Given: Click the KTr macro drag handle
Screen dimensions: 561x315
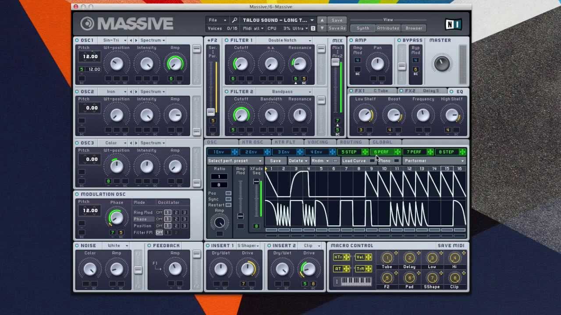Looking at the screenshot, I should (347, 257).
